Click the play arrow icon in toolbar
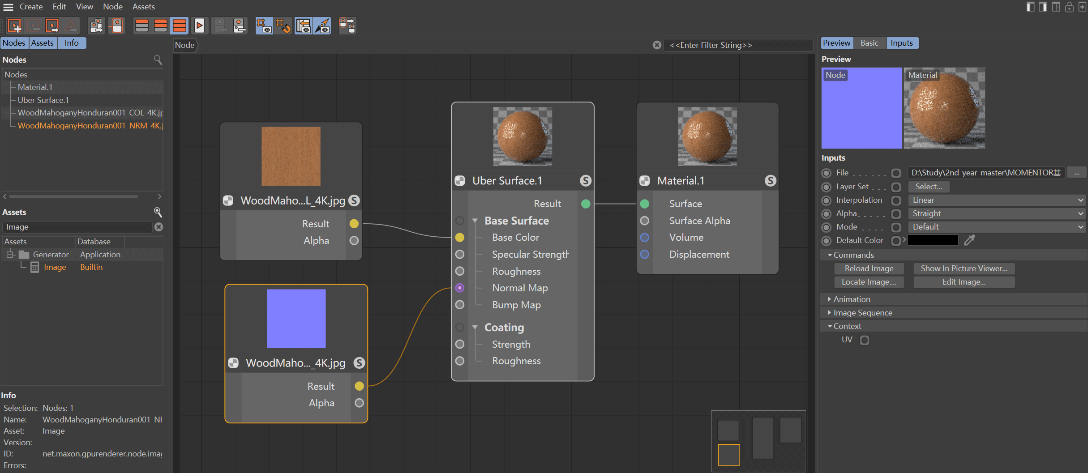The height and width of the screenshot is (473, 1088). click(199, 26)
